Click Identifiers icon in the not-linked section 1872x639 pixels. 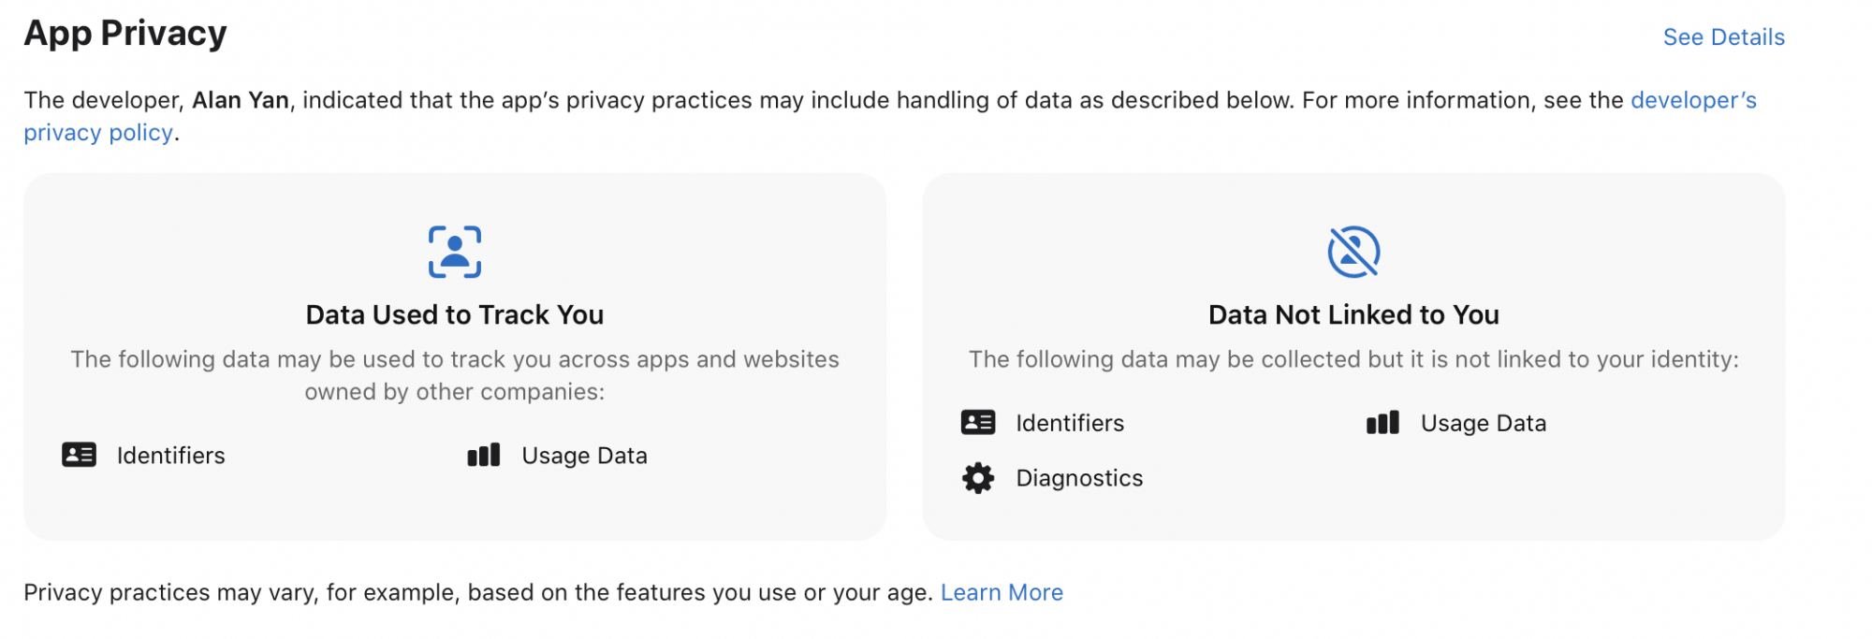point(978,423)
